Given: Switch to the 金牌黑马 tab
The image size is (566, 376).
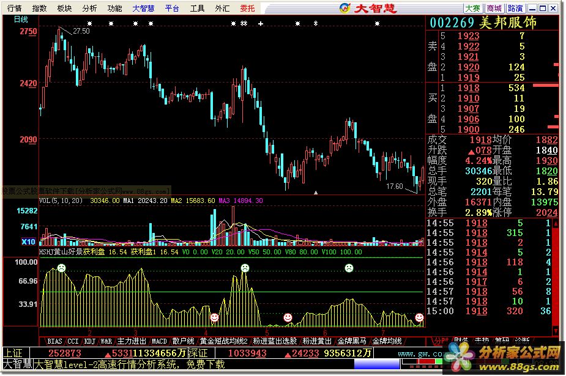Looking at the screenshot, I should pyautogui.click(x=352, y=341).
